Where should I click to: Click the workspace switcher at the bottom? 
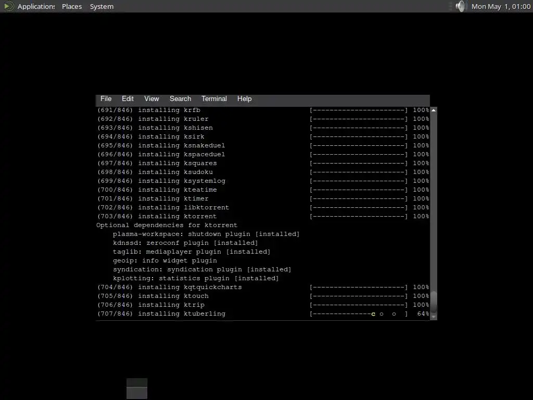point(137,389)
